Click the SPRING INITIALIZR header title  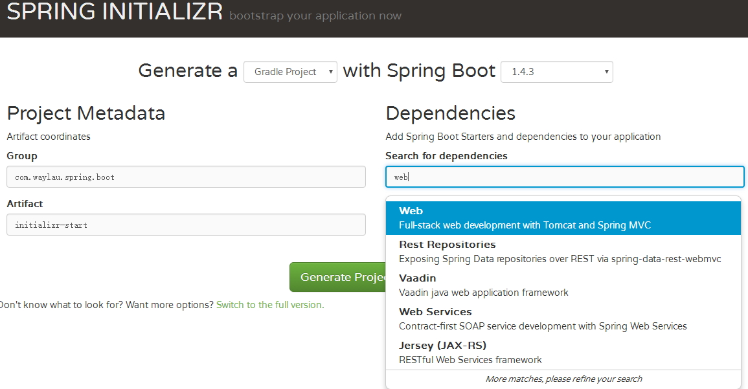pyautogui.click(x=115, y=12)
